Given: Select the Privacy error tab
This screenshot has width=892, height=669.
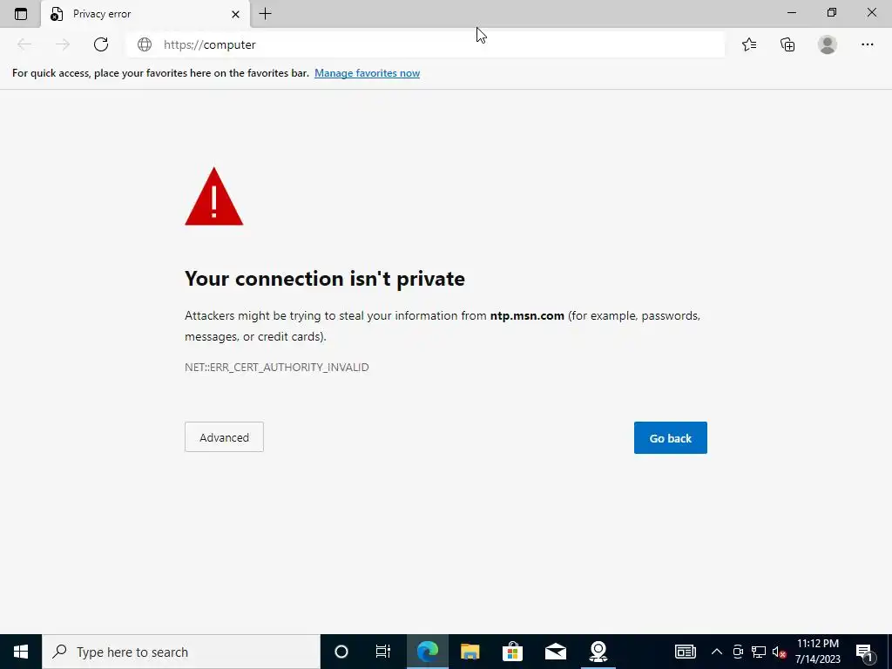Looking at the screenshot, I should point(145,14).
